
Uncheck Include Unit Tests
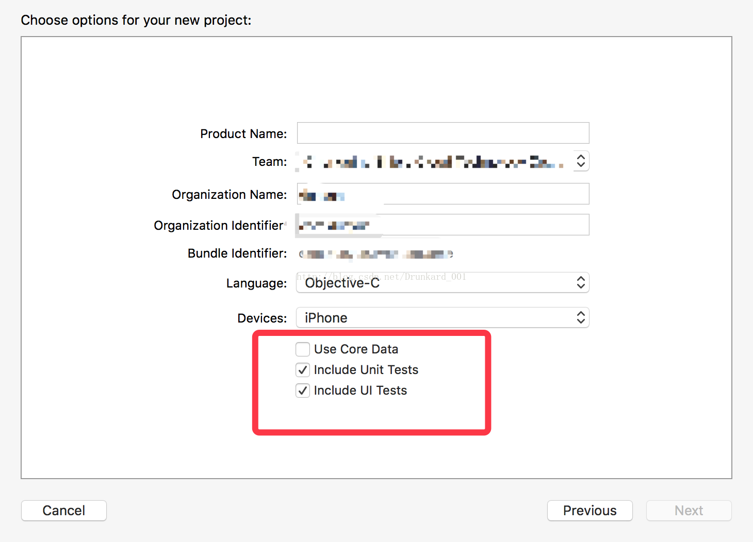click(x=303, y=370)
